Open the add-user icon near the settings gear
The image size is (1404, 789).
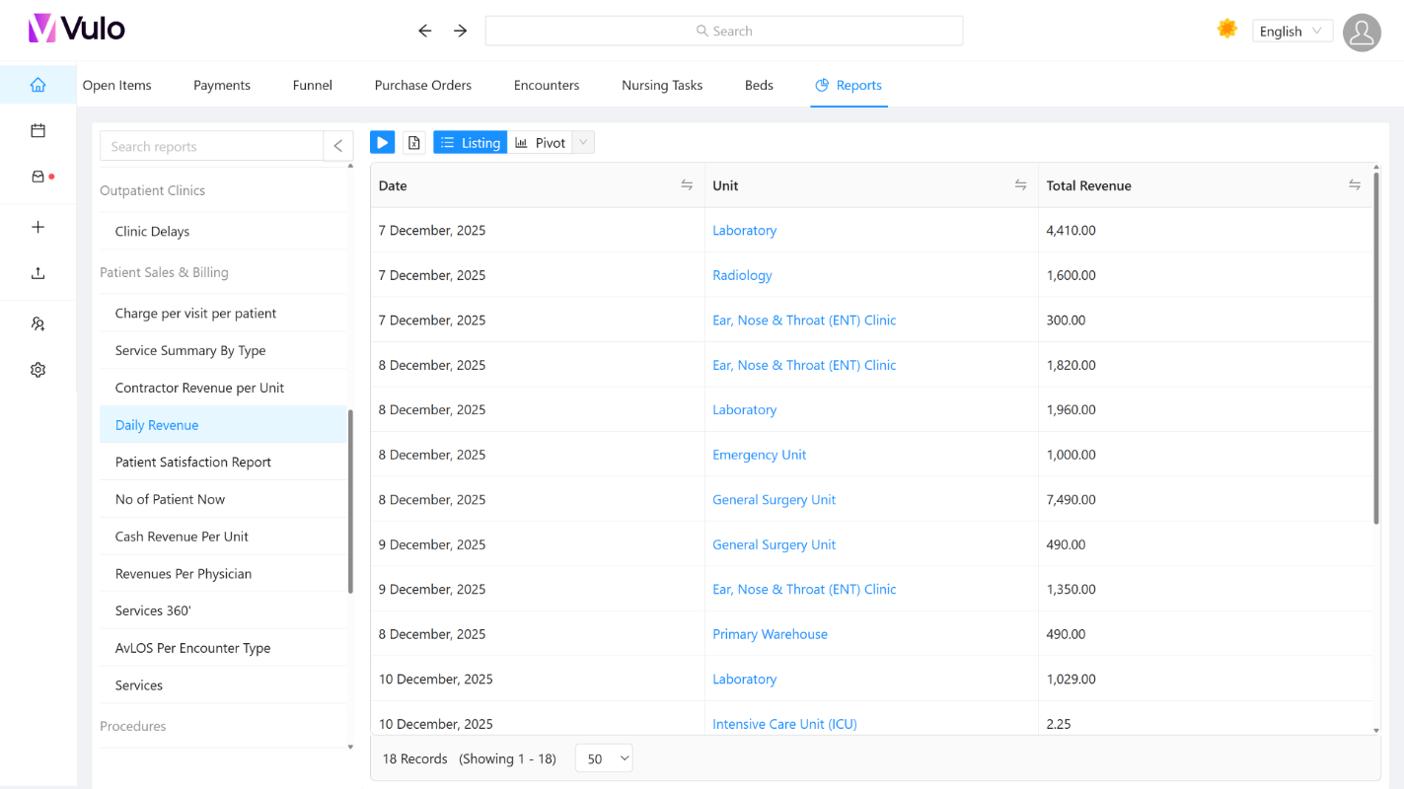point(37,323)
